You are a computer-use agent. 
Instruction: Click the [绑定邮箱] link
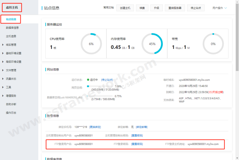[141, 127]
